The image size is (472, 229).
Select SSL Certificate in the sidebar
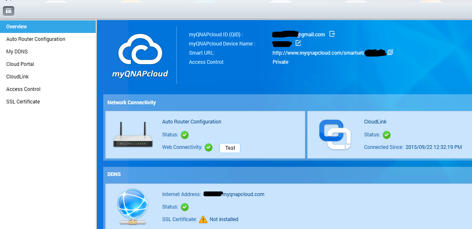[23, 102]
